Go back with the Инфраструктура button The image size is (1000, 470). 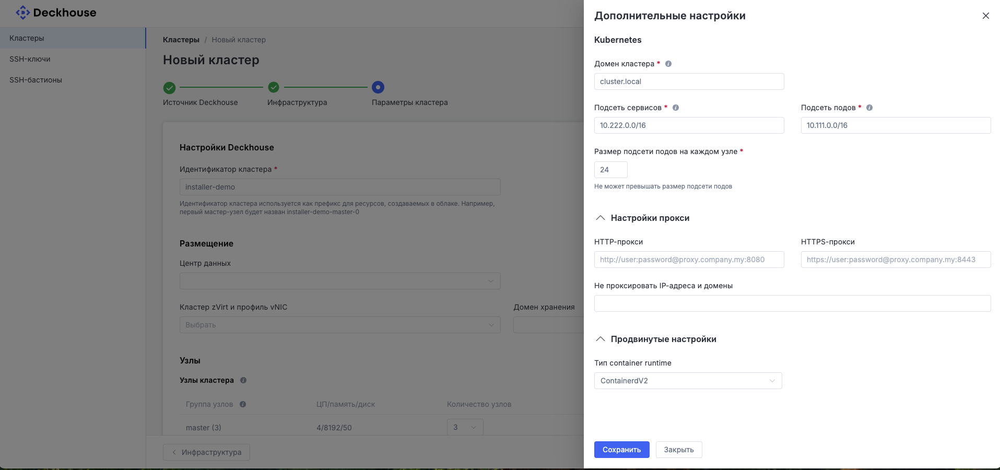point(206,452)
